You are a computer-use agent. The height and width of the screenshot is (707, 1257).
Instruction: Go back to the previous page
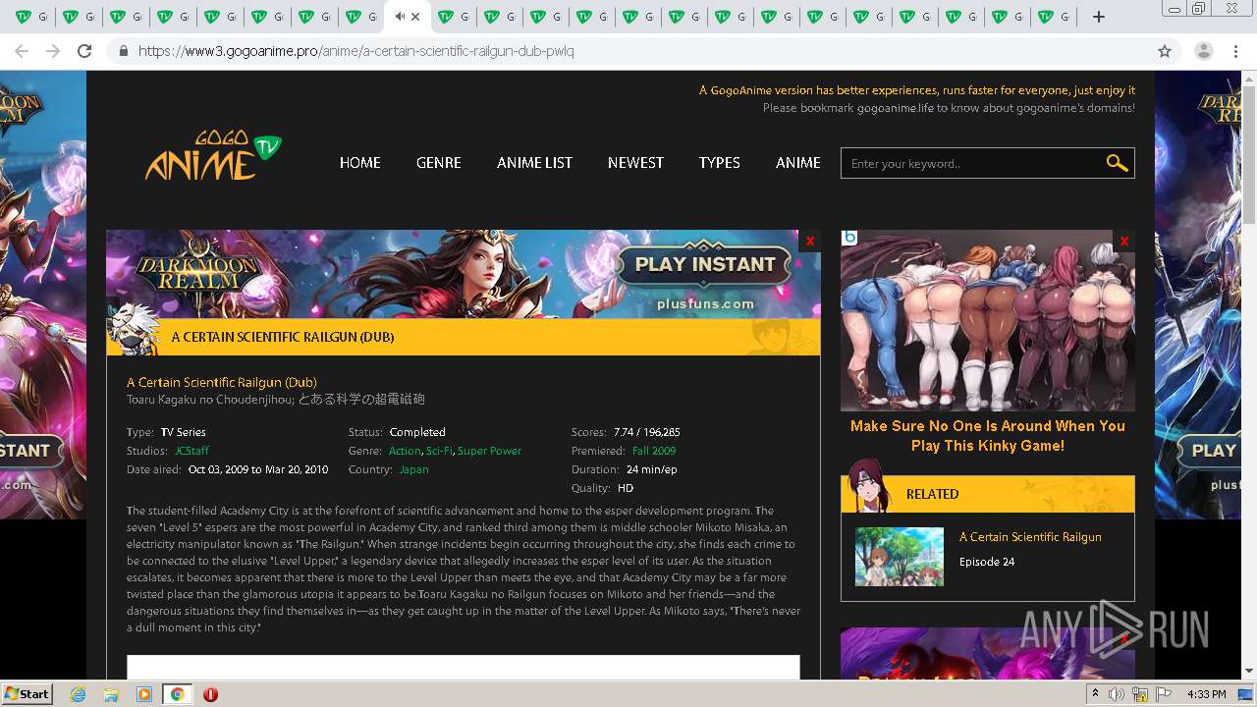(22, 51)
